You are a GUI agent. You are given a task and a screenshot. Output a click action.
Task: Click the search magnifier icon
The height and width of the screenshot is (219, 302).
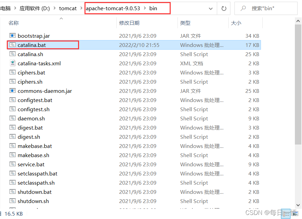(x=243, y=8)
